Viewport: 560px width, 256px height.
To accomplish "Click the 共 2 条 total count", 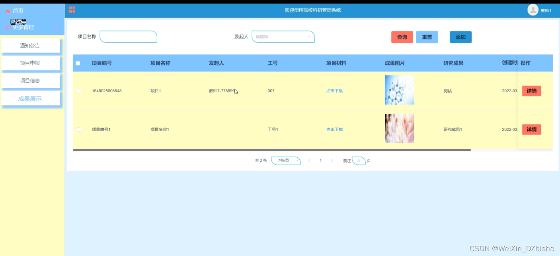I will 261,161.
